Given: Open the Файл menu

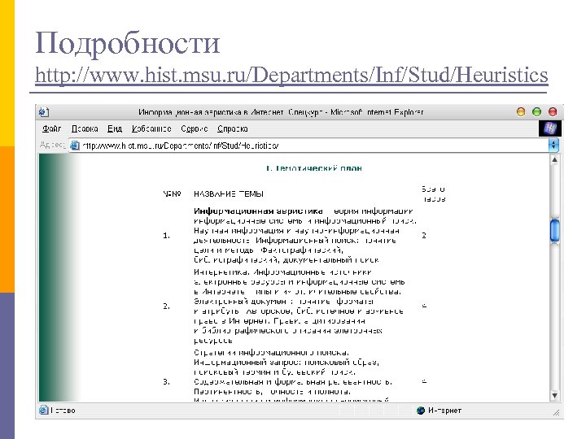Looking at the screenshot, I should pos(51,128).
